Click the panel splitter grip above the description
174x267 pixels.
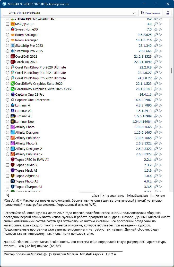click(87, 192)
